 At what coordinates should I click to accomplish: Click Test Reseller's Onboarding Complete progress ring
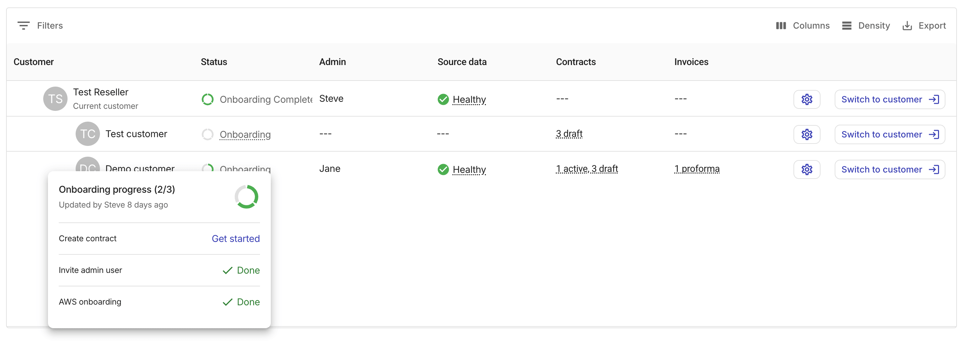tap(207, 99)
